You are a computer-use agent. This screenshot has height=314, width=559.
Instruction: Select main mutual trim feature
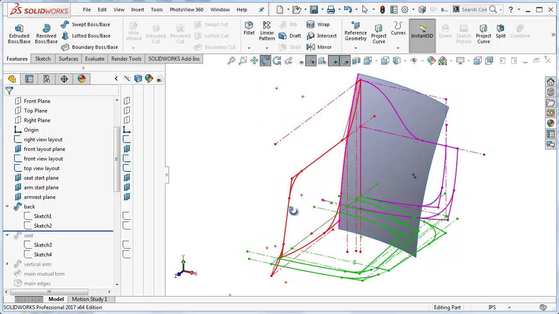(44, 274)
